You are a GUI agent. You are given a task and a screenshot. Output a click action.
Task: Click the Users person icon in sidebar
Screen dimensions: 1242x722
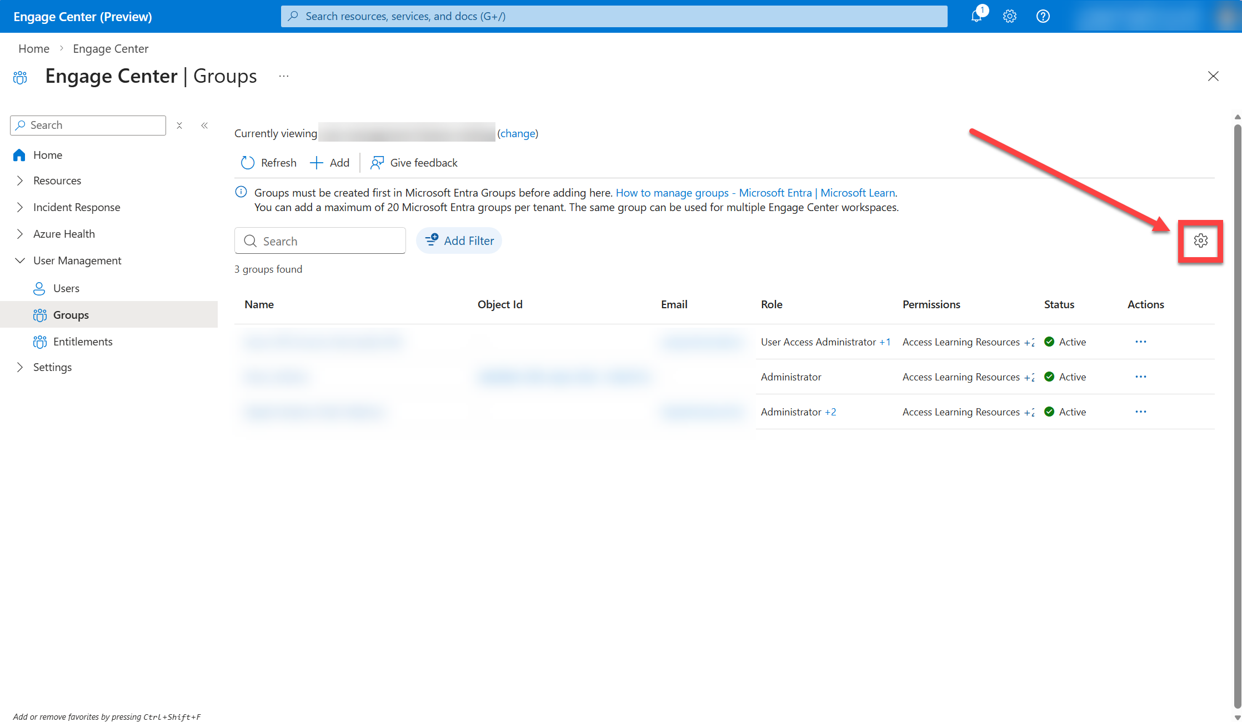(x=39, y=288)
